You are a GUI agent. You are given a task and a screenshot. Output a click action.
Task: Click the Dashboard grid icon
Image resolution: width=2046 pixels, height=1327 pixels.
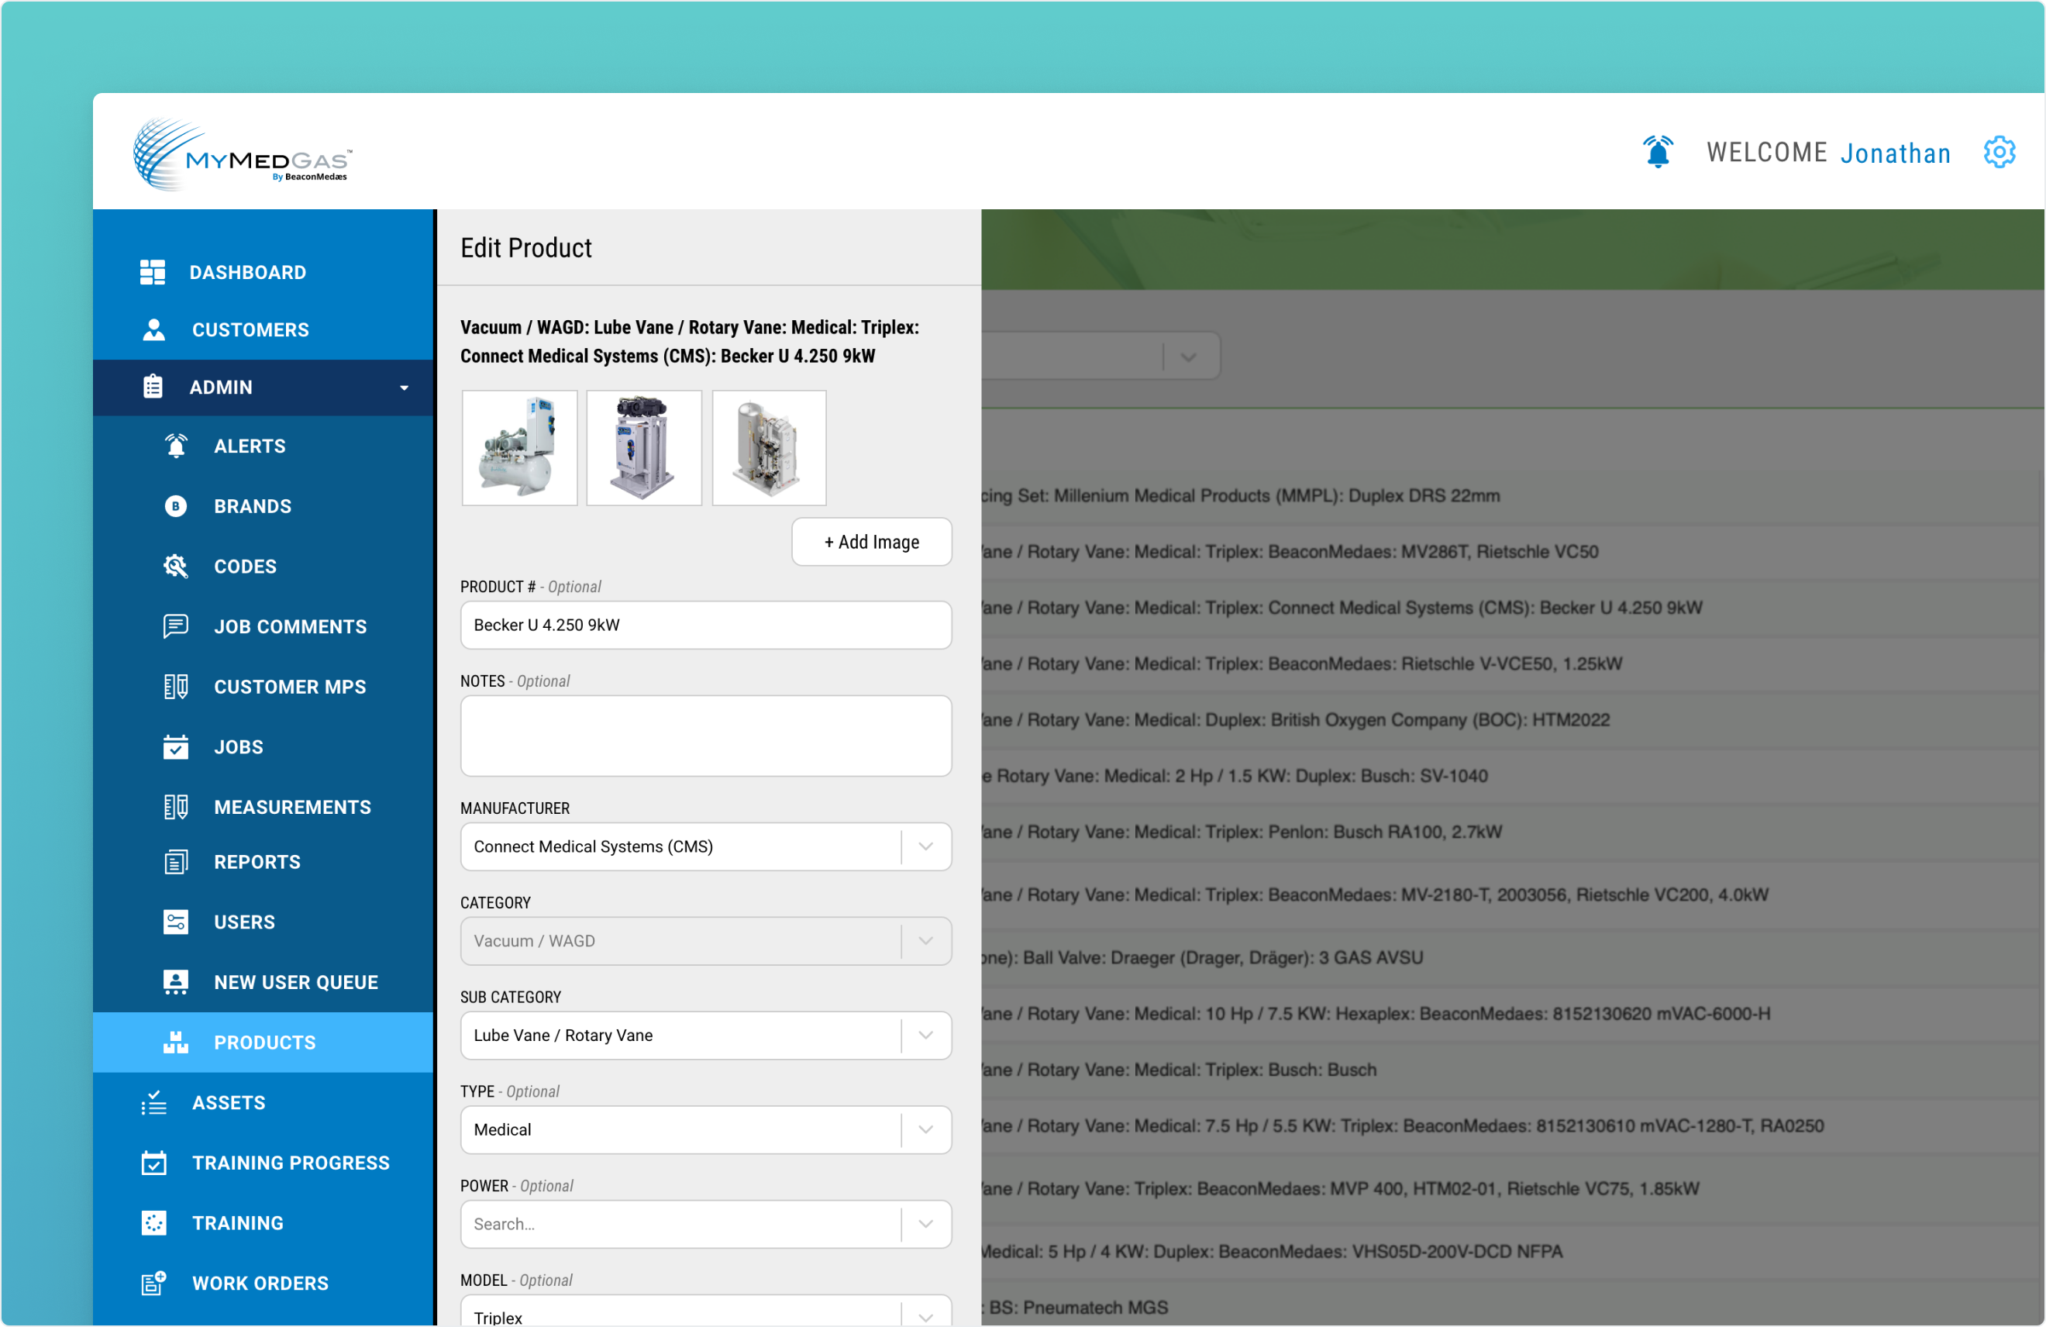pos(152,273)
